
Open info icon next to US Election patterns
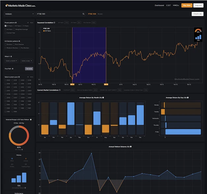coord(19,41)
